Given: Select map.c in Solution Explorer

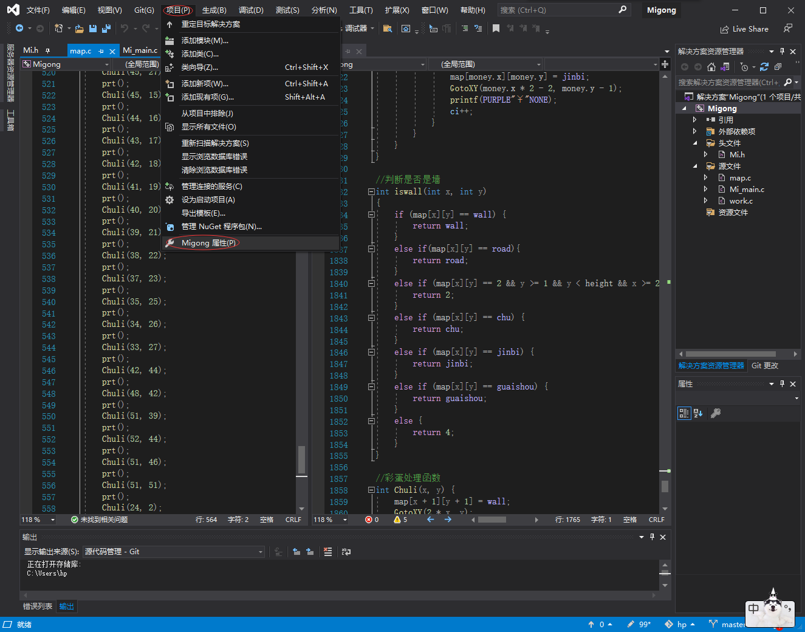Looking at the screenshot, I should click(x=740, y=178).
